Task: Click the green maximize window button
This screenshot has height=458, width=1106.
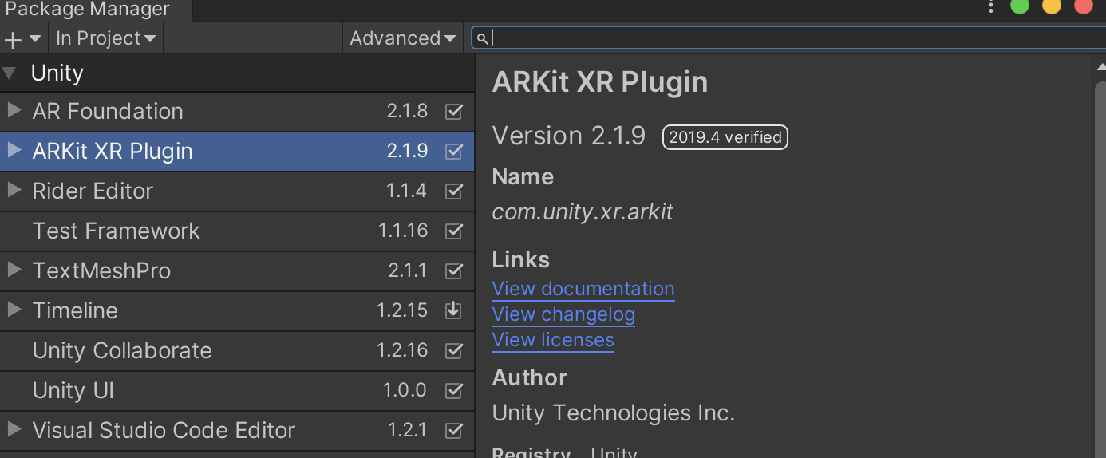Action: (1020, 5)
